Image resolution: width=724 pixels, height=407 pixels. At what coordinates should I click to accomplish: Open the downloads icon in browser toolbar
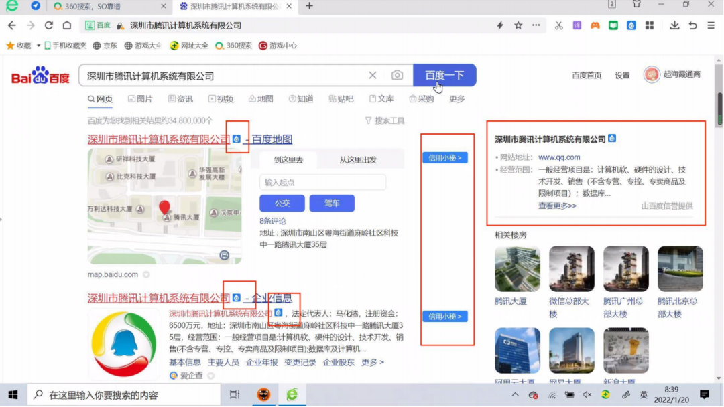[674, 25]
